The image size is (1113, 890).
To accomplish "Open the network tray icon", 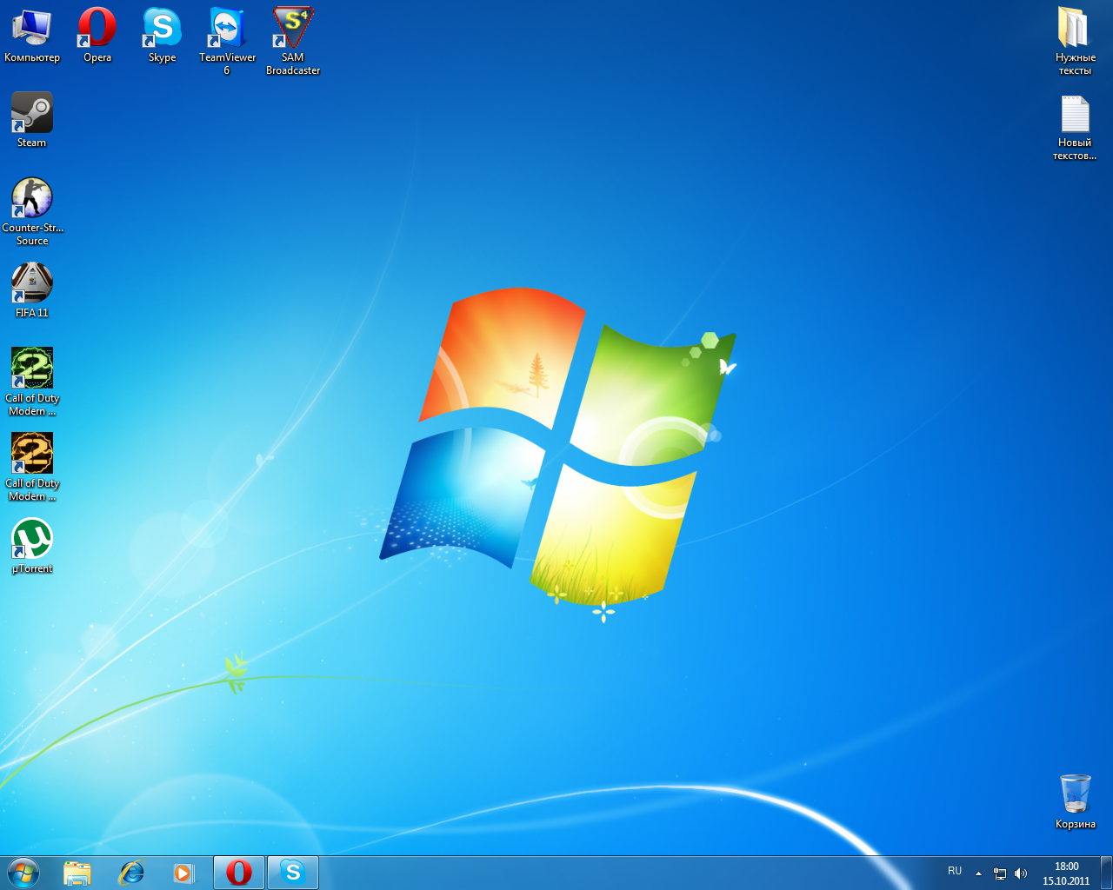I will pyautogui.click(x=1000, y=873).
